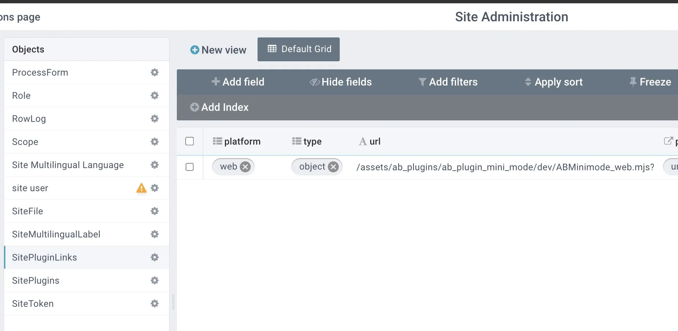Toggle the select-all header checkbox

pyautogui.click(x=190, y=141)
